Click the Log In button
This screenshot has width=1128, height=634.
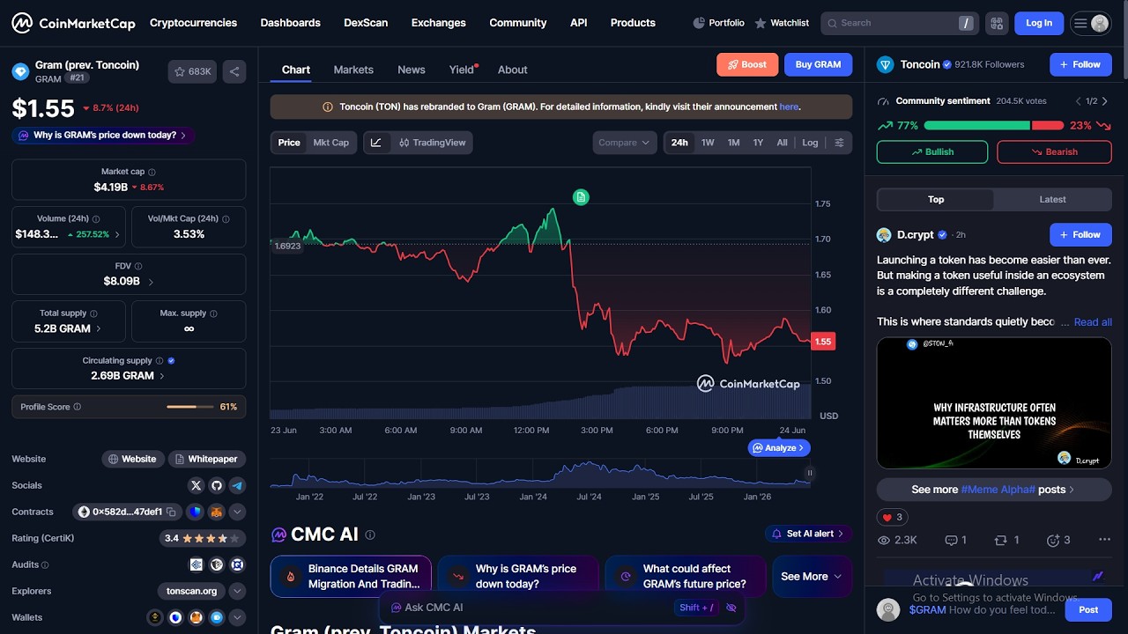coord(1039,23)
